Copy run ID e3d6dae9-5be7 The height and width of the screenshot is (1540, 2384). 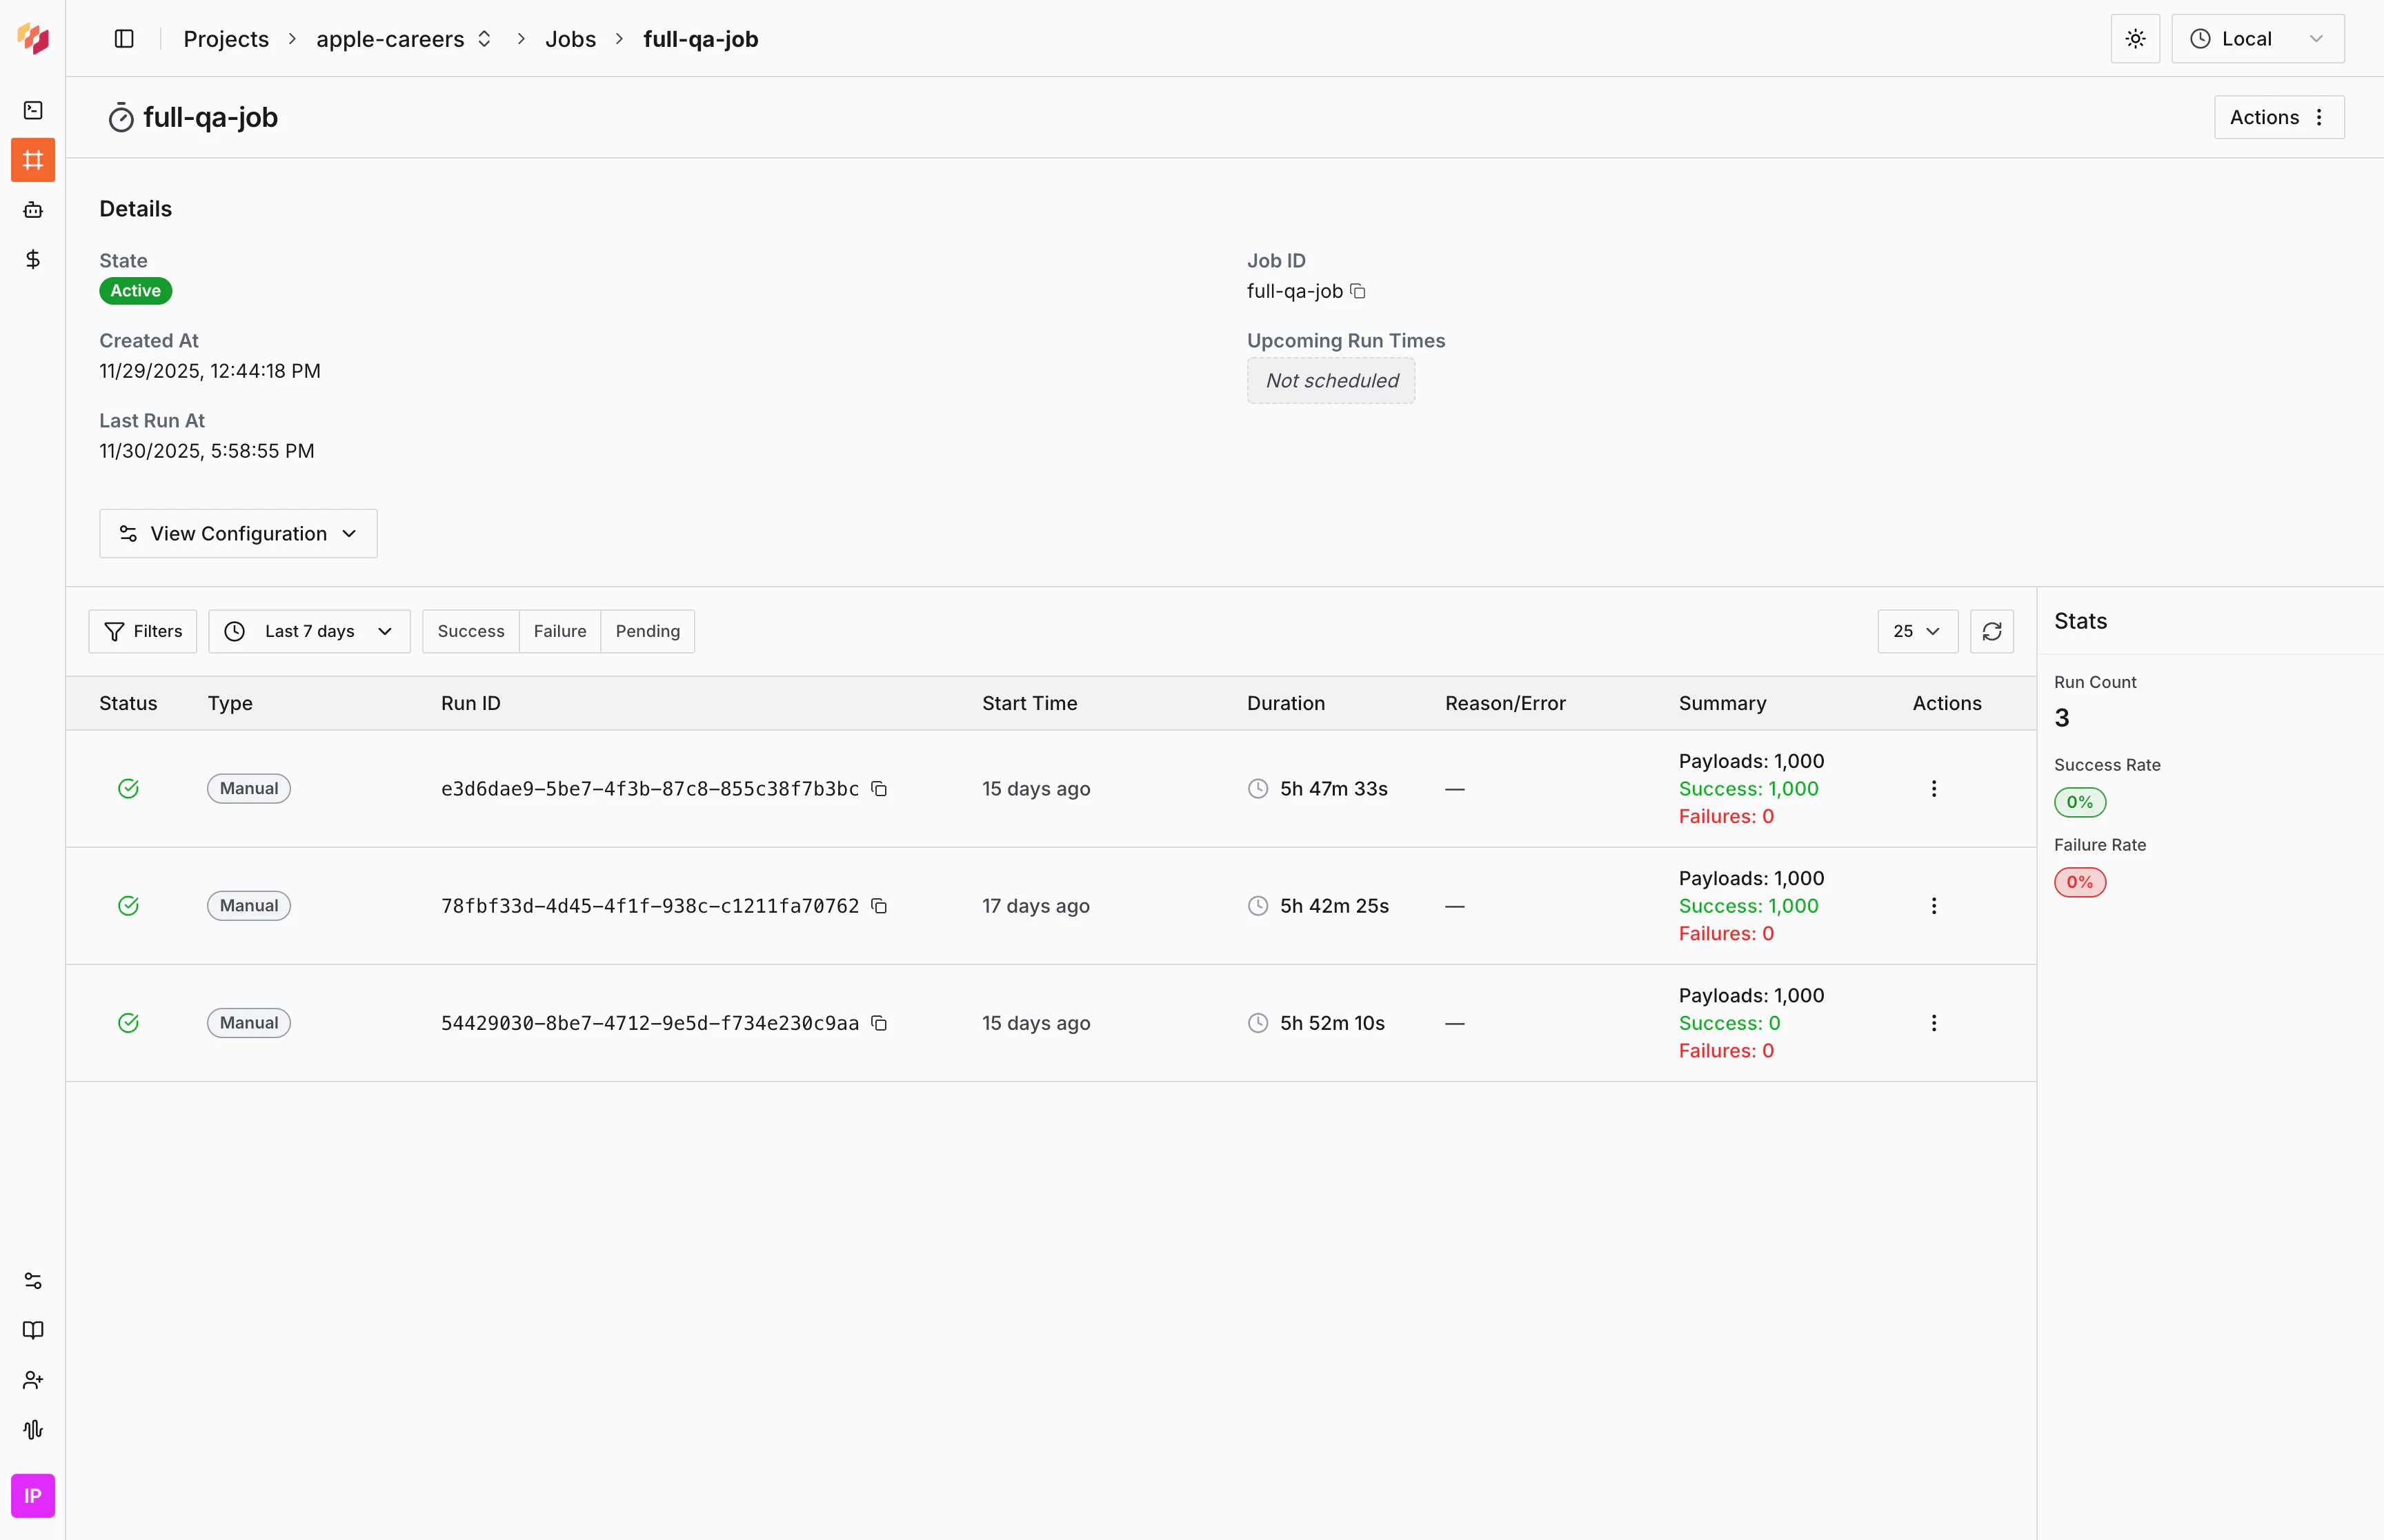tap(878, 789)
